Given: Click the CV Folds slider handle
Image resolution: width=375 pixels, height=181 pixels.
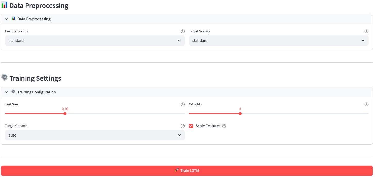Looking at the screenshot, I should pos(240,114).
